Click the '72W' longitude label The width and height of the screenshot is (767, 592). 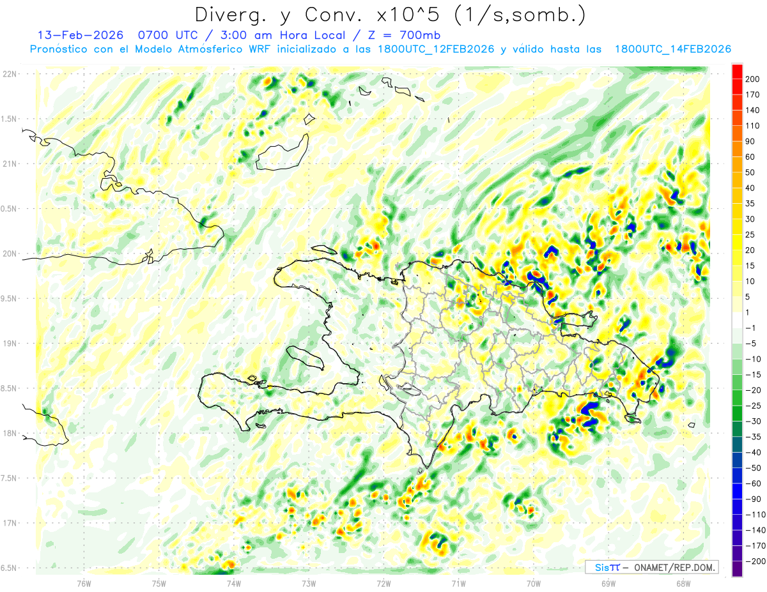coord(383,583)
